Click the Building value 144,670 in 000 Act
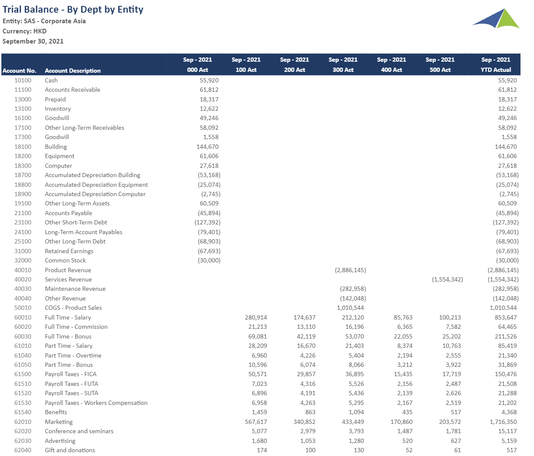534x456 pixels. [x=207, y=147]
